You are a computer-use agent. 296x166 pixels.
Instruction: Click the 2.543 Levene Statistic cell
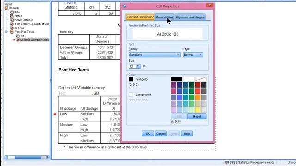pyautogui.click(x=77, y=13)
